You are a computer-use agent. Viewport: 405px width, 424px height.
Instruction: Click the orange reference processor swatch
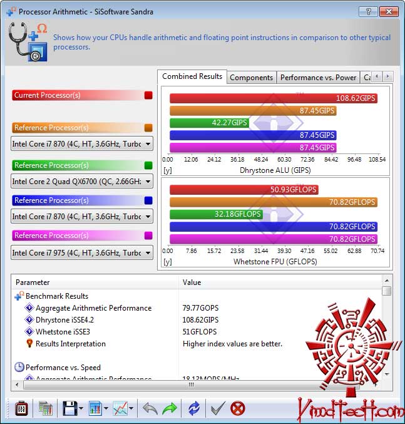[148, 128]
